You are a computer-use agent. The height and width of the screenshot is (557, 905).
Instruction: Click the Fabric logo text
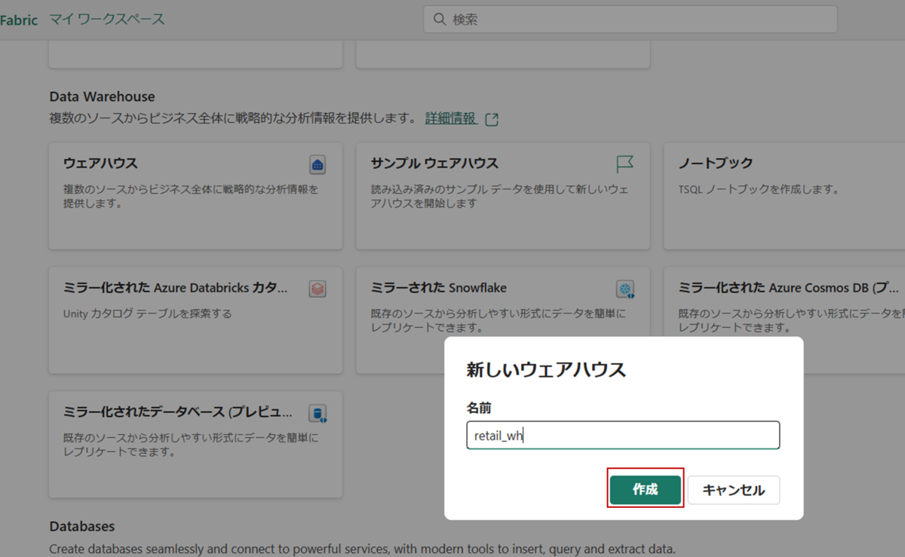tap(19, 20)
